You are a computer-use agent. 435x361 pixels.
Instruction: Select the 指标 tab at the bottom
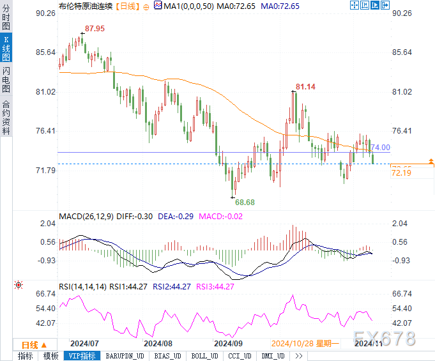26,356
